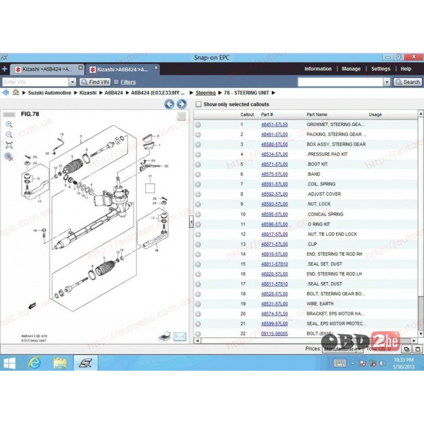Viewport: 424px width, 424px height.
Task: Click the Enter VIN input field
Action: pyautogui.click(x=35, y=82)
